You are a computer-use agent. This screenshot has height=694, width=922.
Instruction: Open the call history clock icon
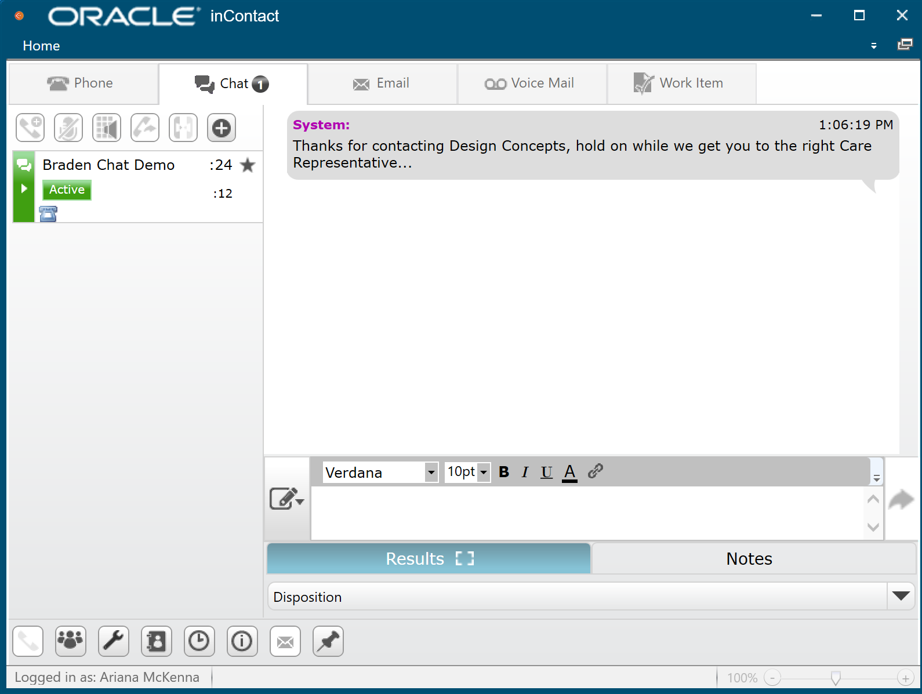[199, 641]
